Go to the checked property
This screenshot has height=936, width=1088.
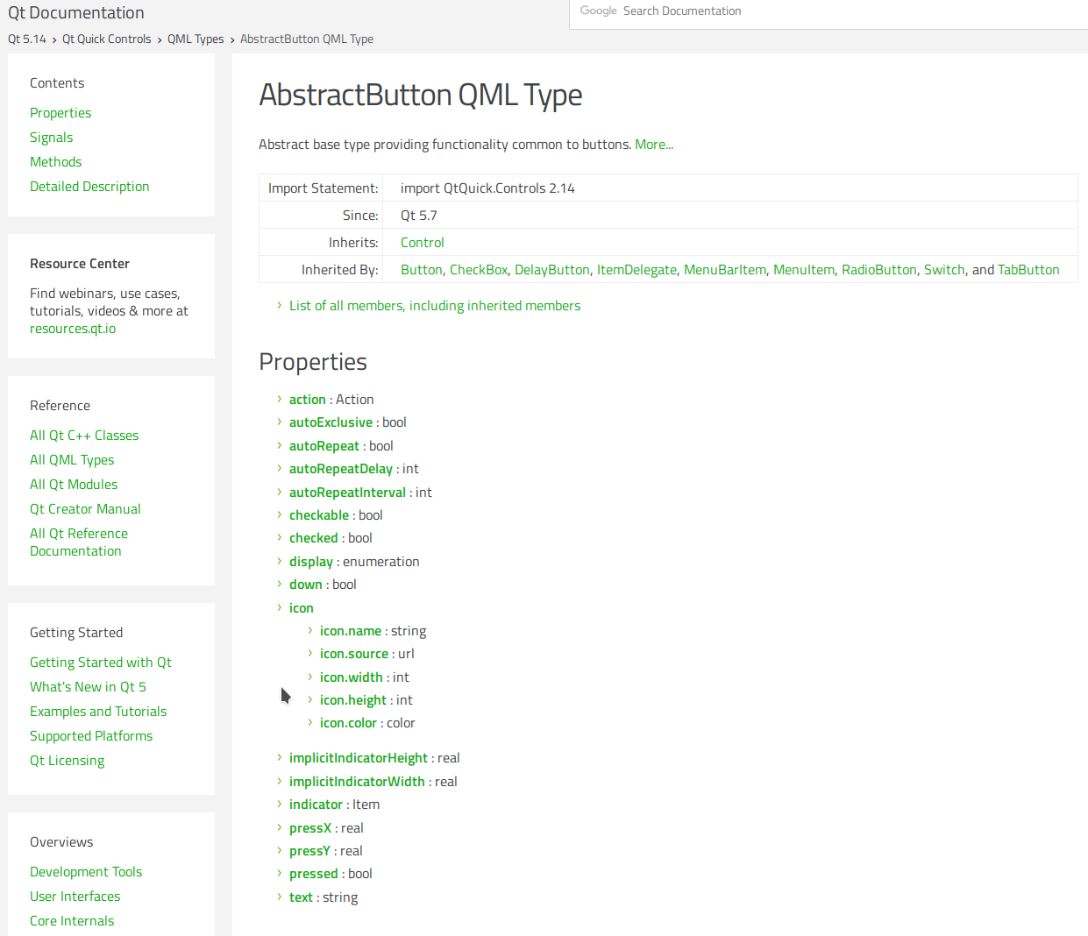pyautogui.click(x=314, y=538)
